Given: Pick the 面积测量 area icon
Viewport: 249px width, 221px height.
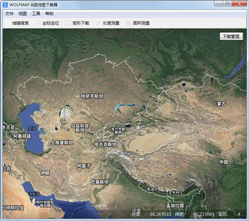Looking at the screenshot, I should tap(129, 23).
